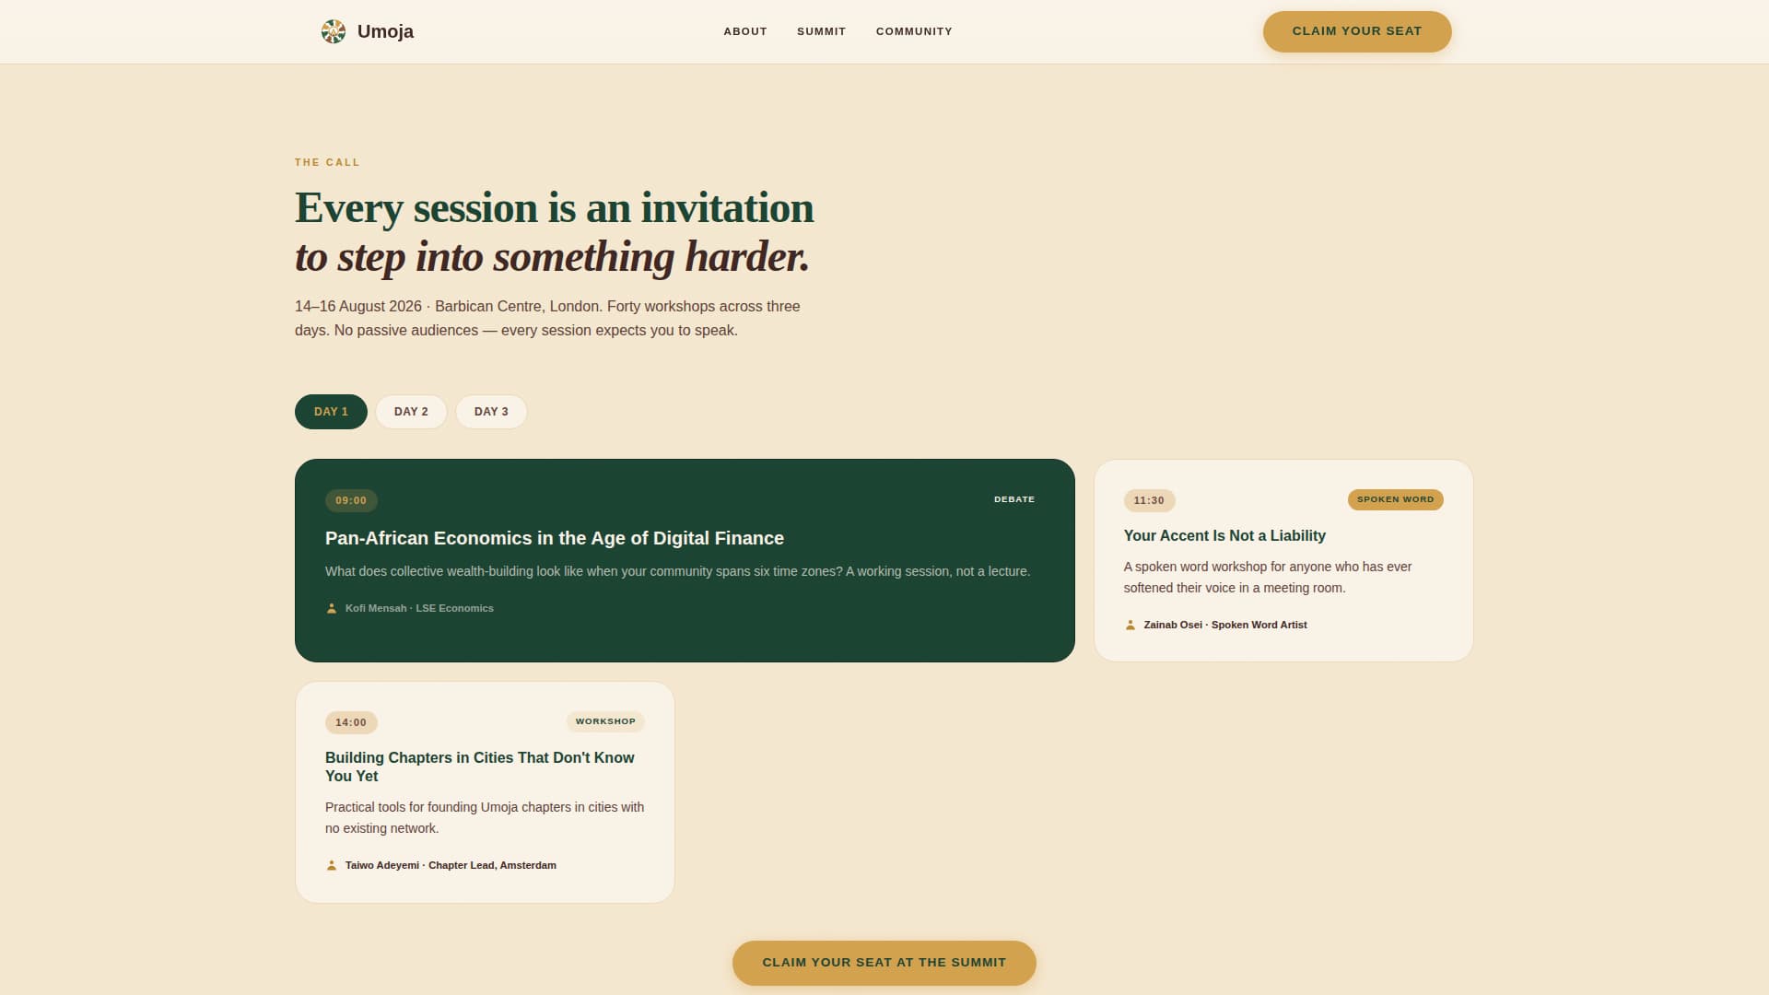Viewport: 1769px width, 995px height.
Task: Switch to the Day 2 tab
Action: 411,412
